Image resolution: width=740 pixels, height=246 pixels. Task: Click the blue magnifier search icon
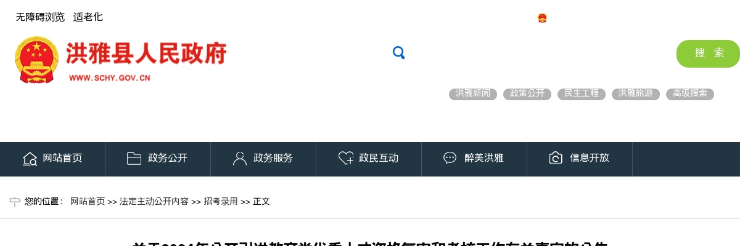(398, 53)
